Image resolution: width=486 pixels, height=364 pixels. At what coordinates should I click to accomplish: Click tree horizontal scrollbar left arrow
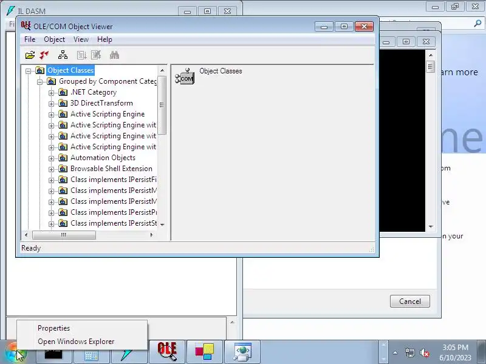26,235
